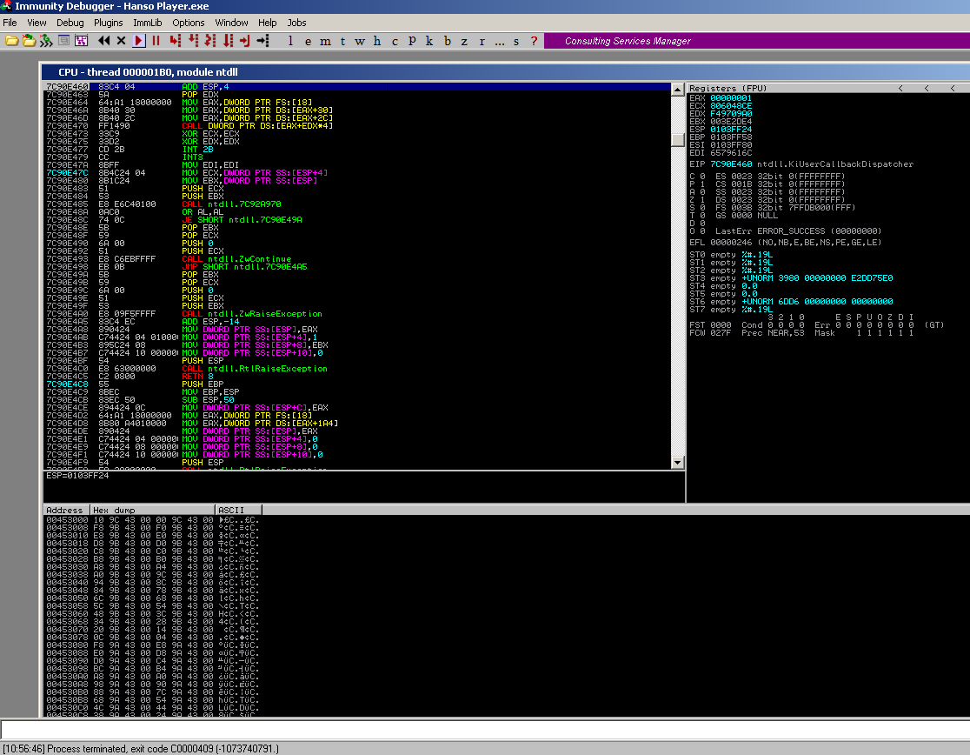Show Run trace with '...' button

point(499,41)
